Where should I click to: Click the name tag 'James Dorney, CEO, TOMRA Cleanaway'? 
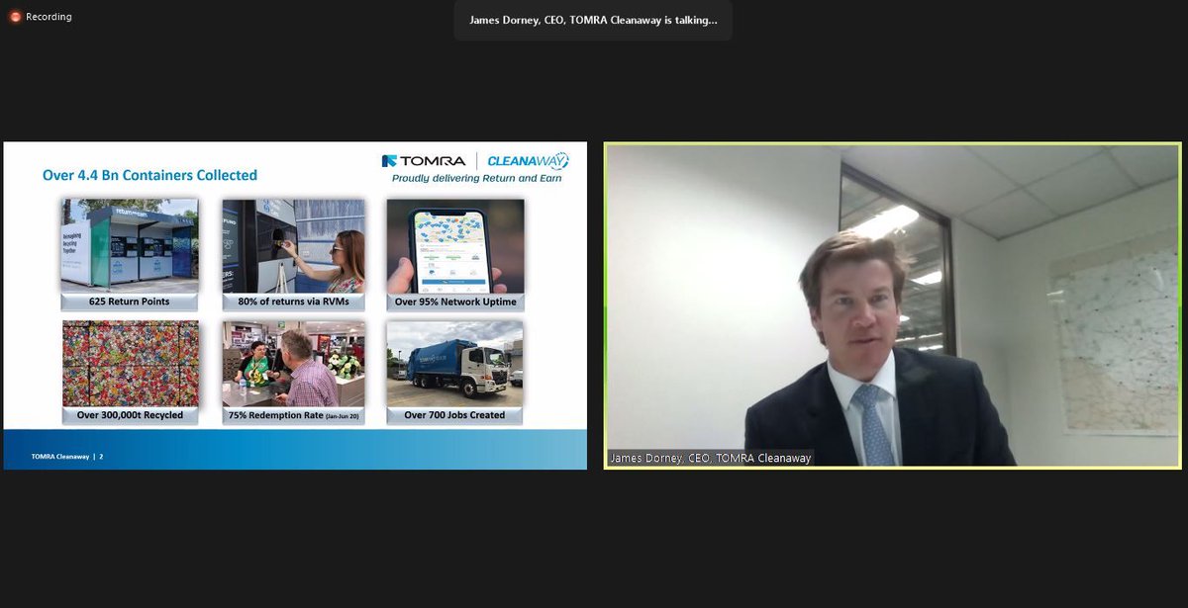(710, 458)
